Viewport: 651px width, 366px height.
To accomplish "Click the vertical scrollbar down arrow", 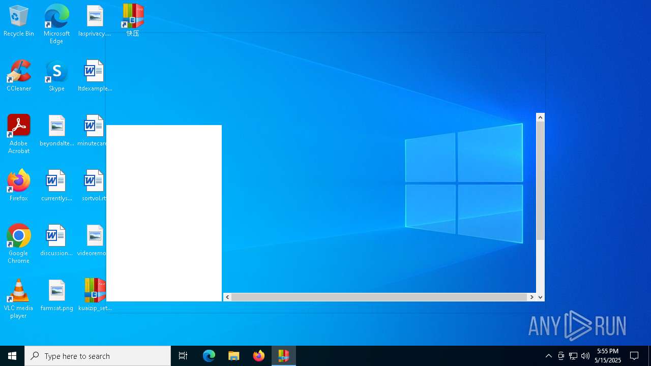I will (x=540, y=297).
